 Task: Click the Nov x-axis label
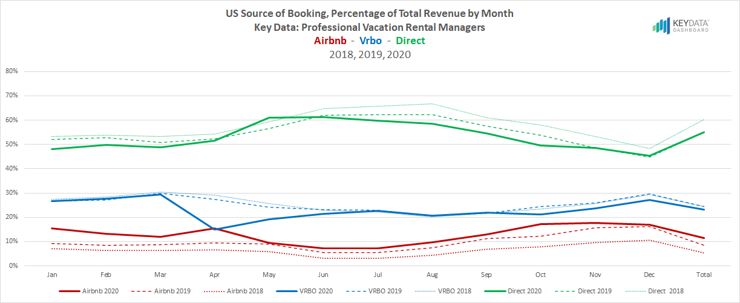pos(594,275)
